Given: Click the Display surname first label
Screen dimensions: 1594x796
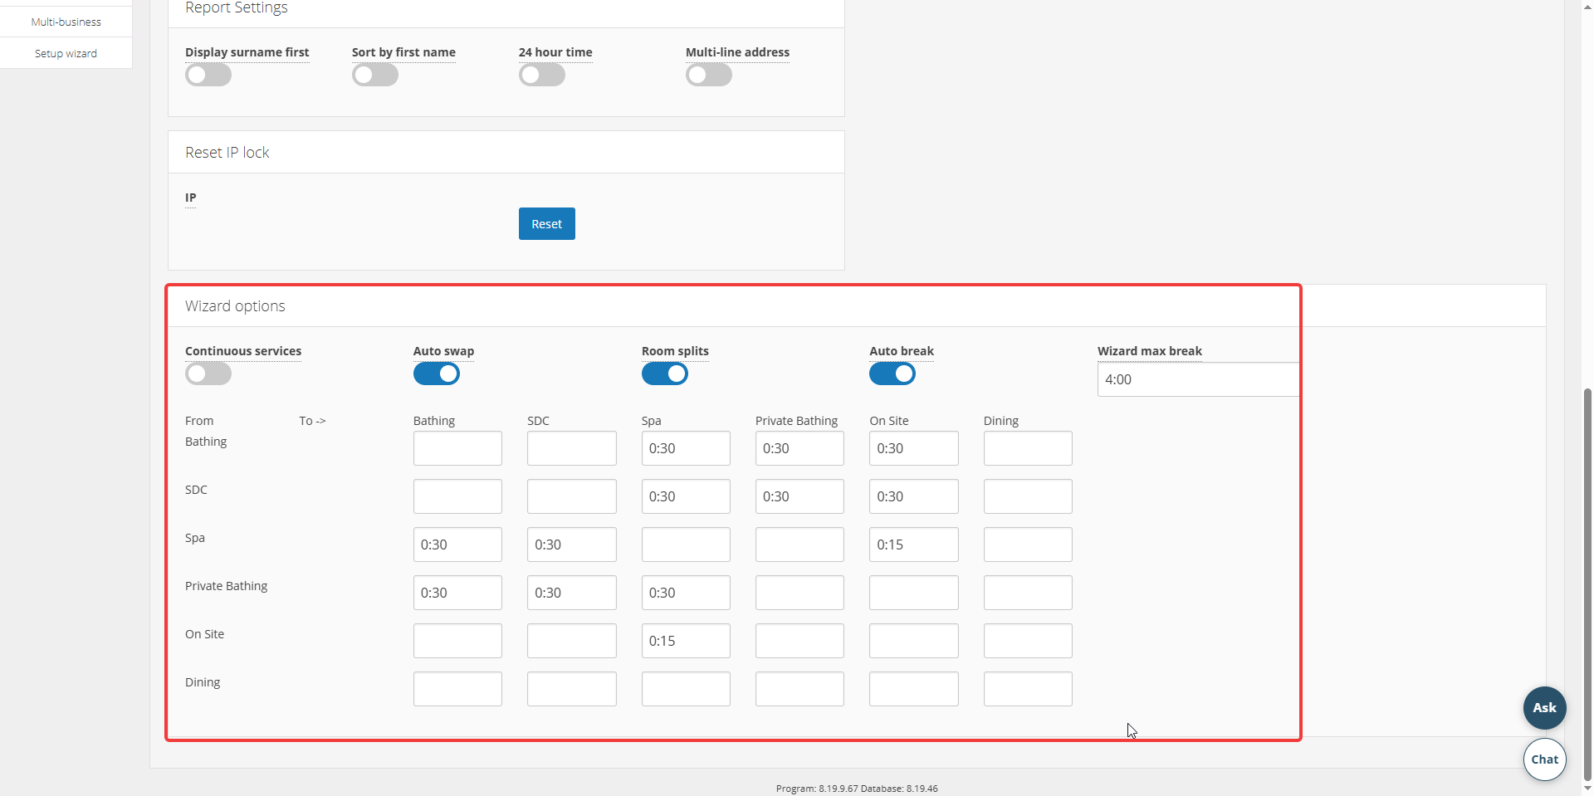Looking at the screenshot, I should (247, 52).
